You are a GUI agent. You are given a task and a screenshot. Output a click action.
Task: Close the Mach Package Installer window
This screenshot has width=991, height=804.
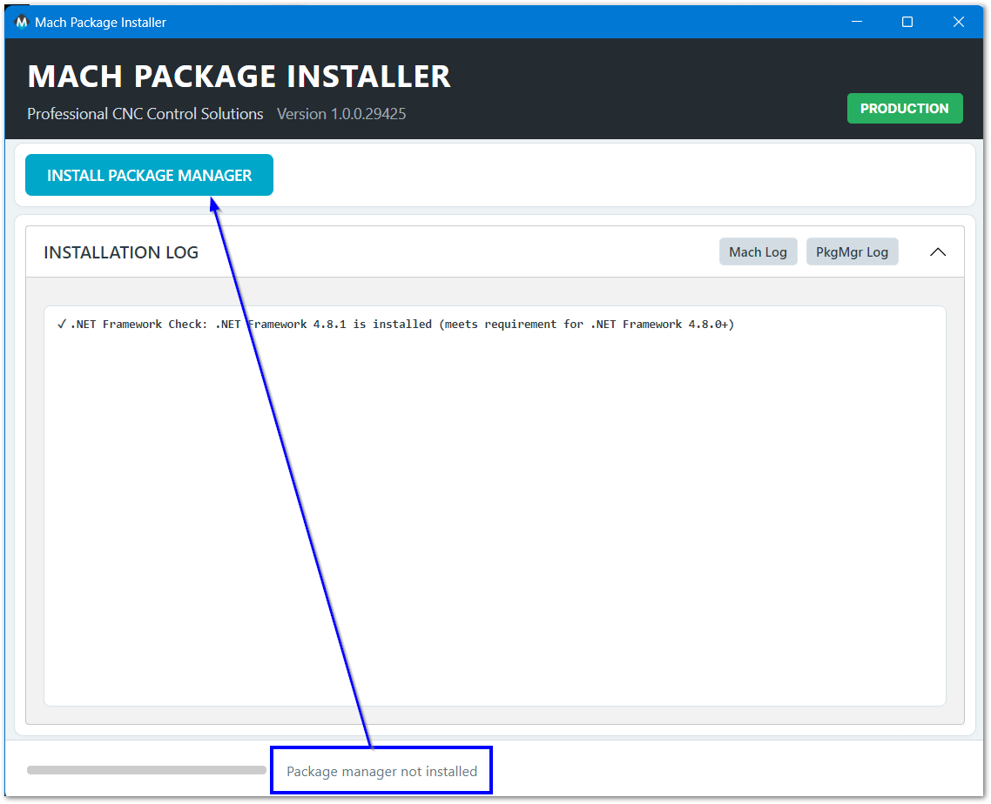click(958, 22)
